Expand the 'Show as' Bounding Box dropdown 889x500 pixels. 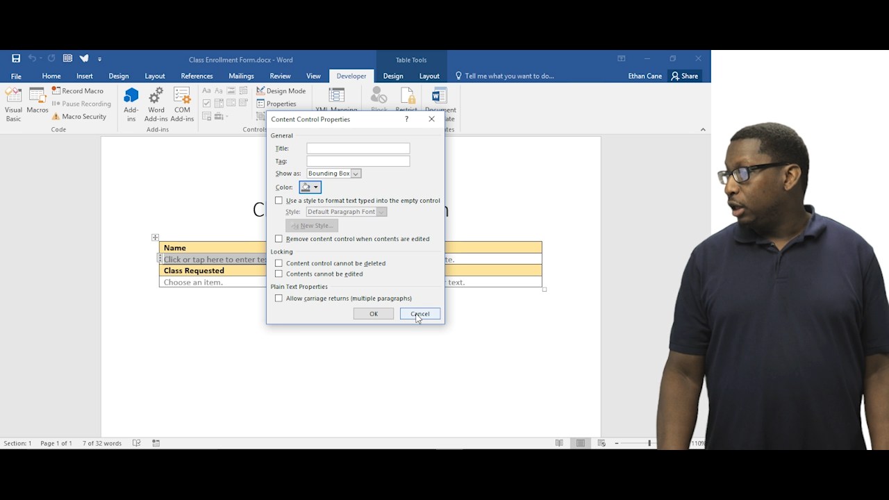coord(355,174)
